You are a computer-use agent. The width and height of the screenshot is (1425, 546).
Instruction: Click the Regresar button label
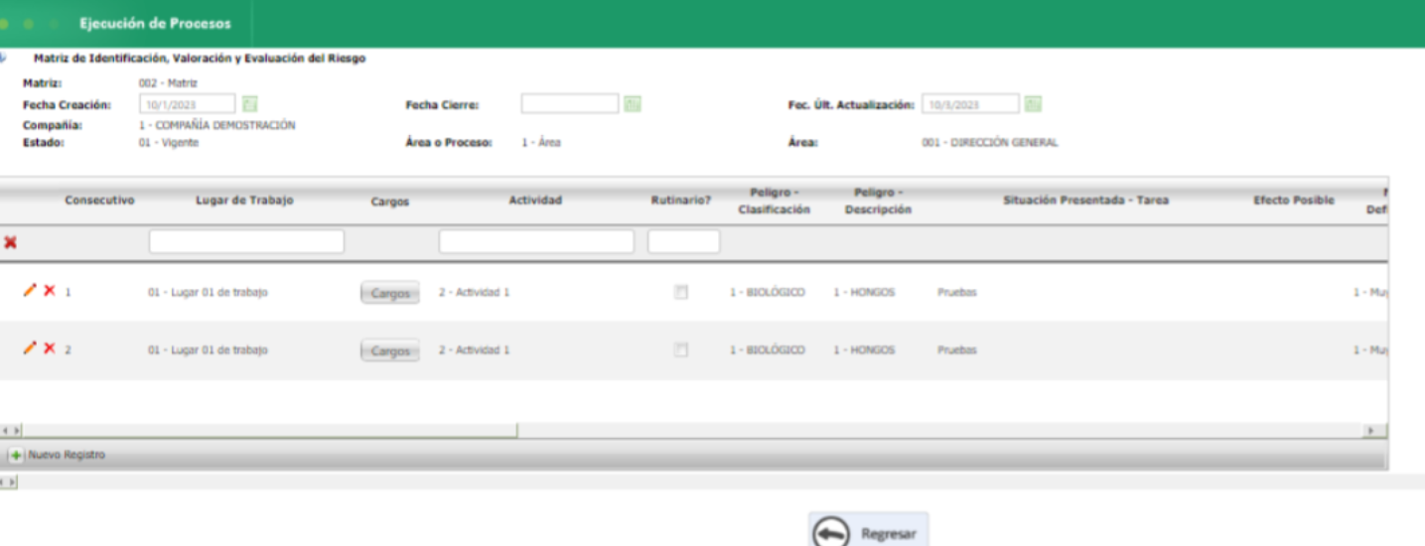(x=889, y=534)
